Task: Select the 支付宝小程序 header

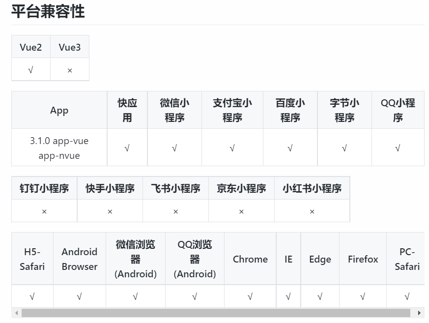Action: coord(232,109)
